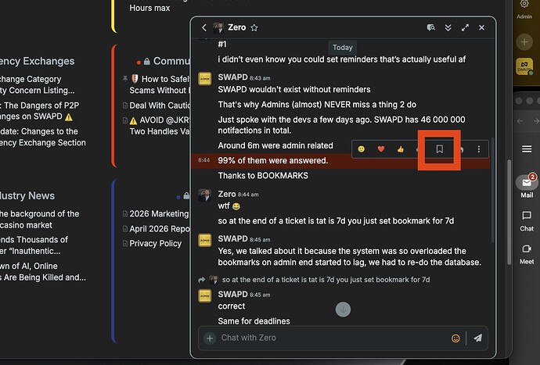Open Zero's profile picture in chat header
Screen dimensions: 540x365
[x=218, y=27]
